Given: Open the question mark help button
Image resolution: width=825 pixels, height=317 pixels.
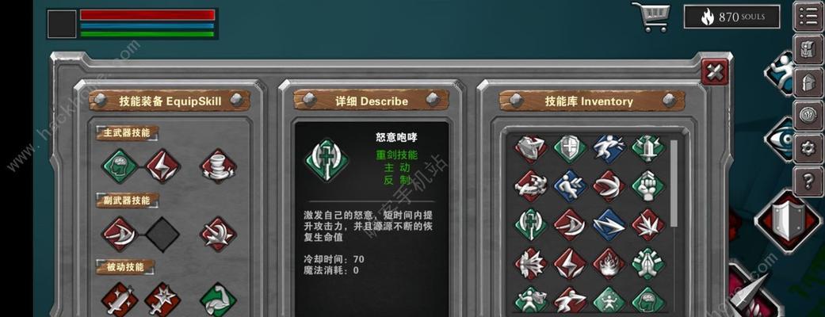Looking at the screenshot, I should (808, 181).
